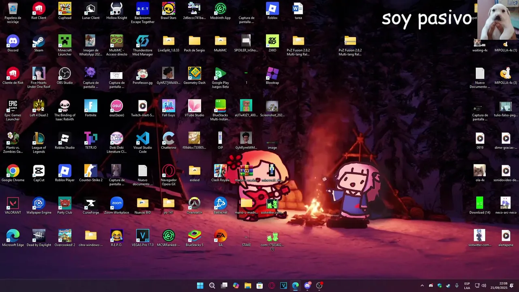Select the Epic Games Launcher icon
The width and height of the screenshot is (519, 292).
coord(13,110)
